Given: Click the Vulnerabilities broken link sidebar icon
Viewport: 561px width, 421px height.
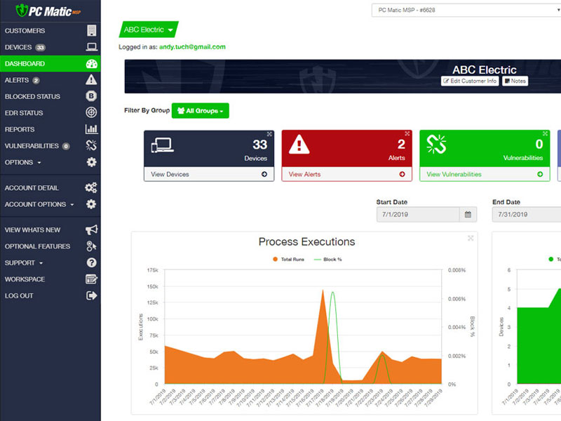Looking at the screenshot, I should click(x=91, y=145).
